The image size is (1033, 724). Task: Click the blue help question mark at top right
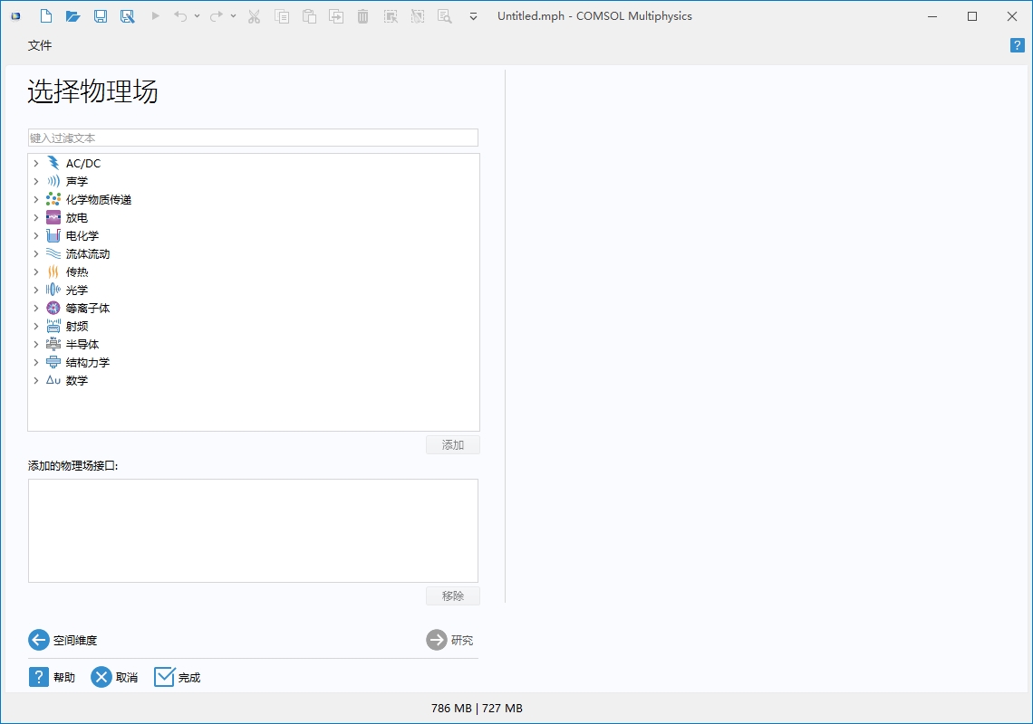point(1017,45)
